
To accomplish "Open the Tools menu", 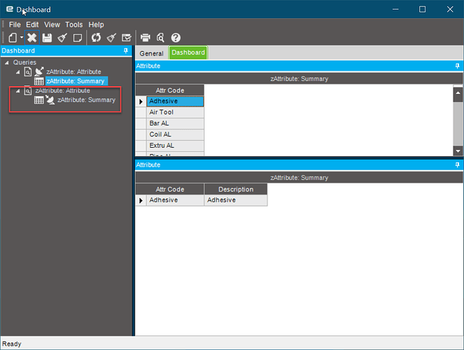I will (x=74, y=24).
